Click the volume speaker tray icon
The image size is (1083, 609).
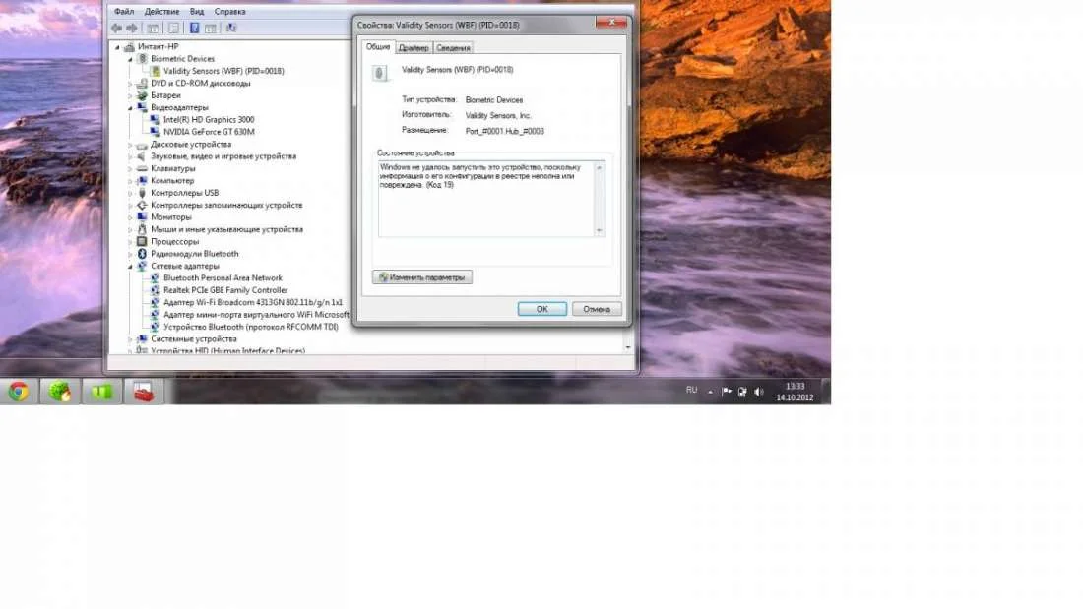pyautogui.click(x=759, y=392)
